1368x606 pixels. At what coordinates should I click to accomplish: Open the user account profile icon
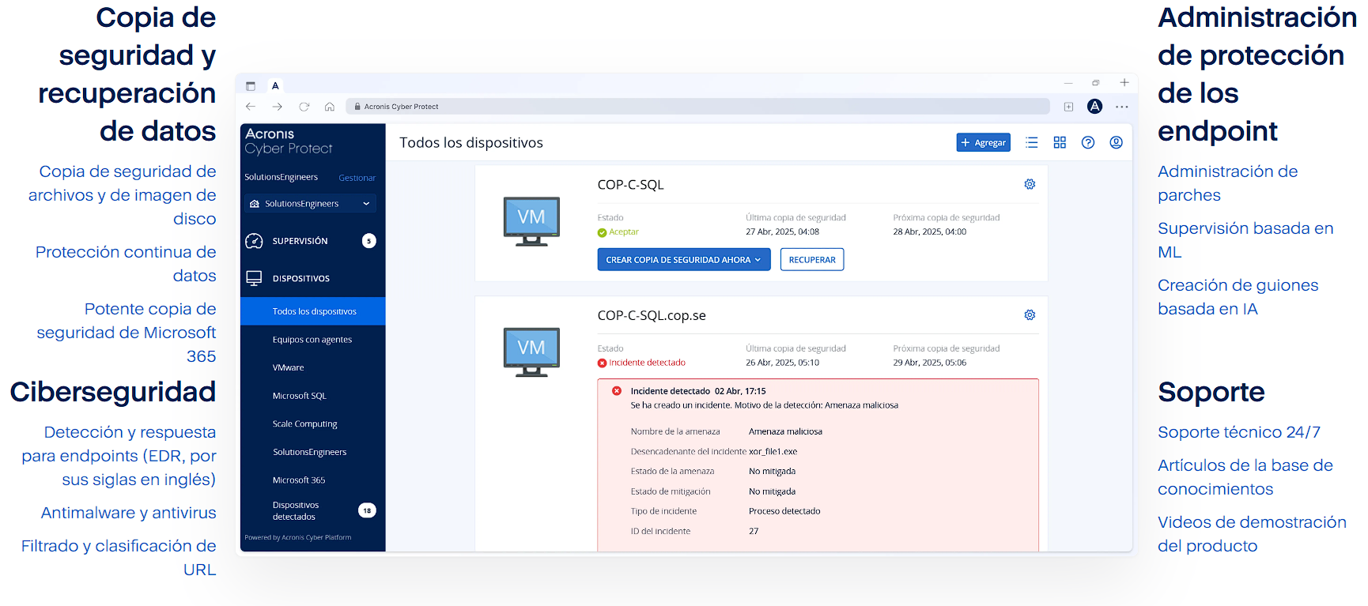1116,143
